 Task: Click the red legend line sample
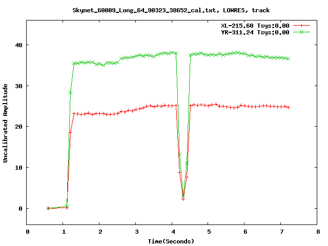[301, 26]
